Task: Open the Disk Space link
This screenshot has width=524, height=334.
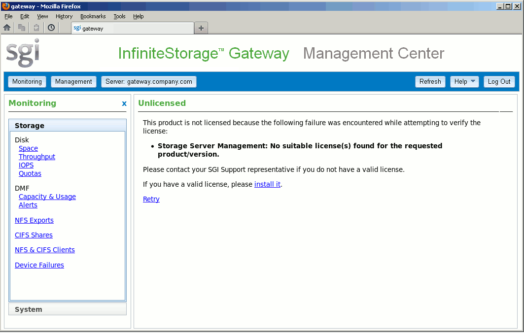Action: pos(28,148)
